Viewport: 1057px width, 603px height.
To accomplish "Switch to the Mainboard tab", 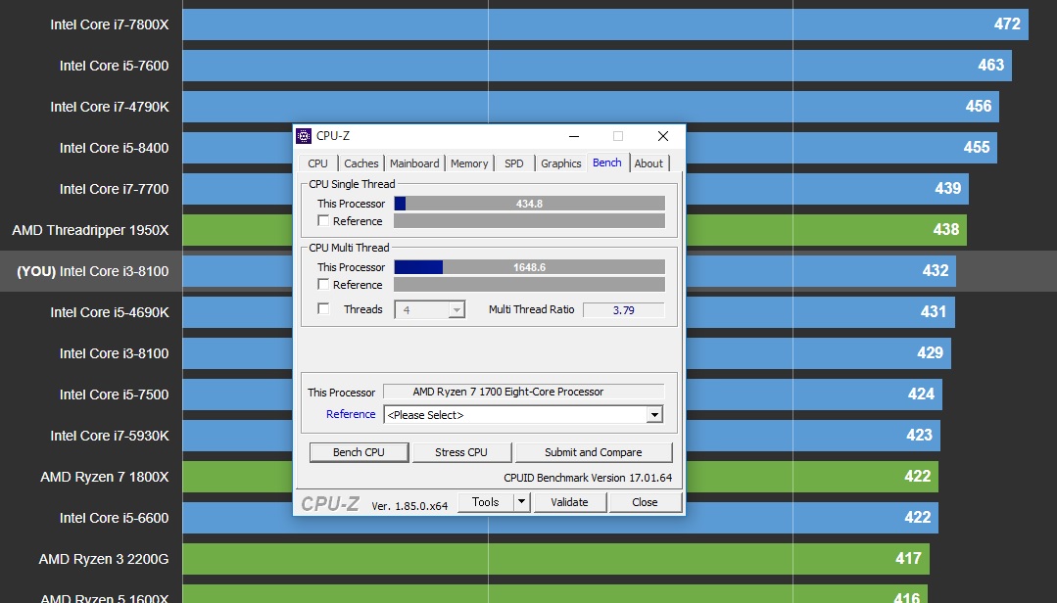I will (414, 163).
